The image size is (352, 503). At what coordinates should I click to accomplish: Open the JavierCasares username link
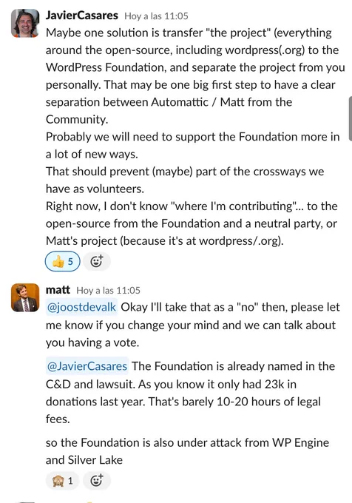tap(82, 16)
